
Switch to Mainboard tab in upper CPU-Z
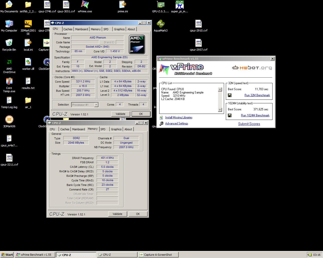click(82, 29)
